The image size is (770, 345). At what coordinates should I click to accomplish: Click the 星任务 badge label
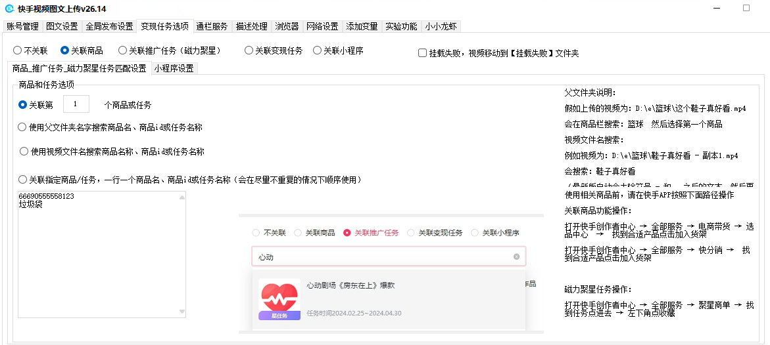pos(279,316)
